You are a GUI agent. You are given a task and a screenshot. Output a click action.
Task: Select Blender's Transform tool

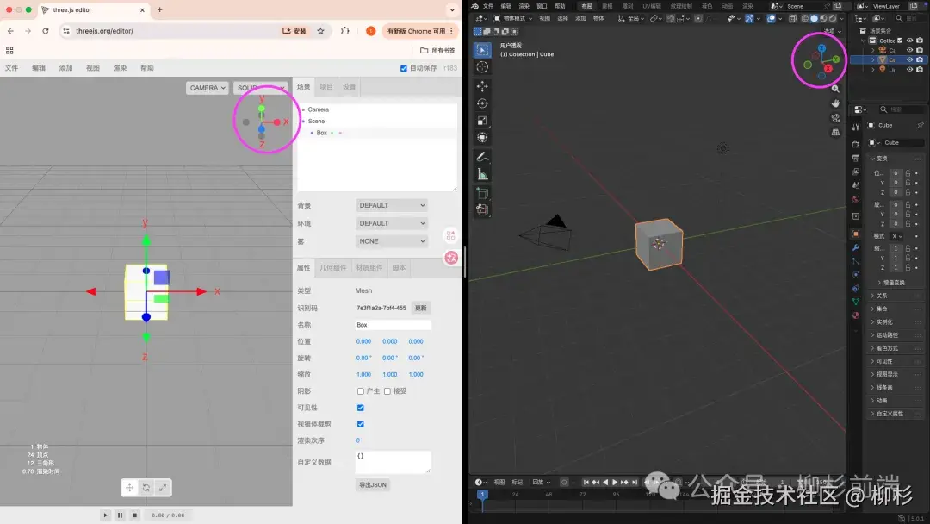point(482,138)
